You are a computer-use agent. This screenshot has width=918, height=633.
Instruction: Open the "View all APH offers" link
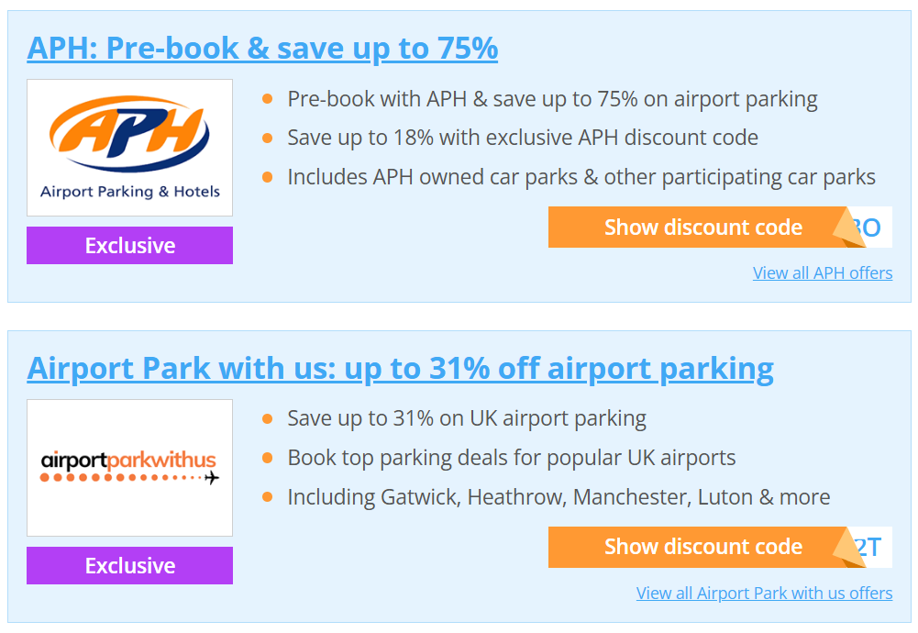822,272
